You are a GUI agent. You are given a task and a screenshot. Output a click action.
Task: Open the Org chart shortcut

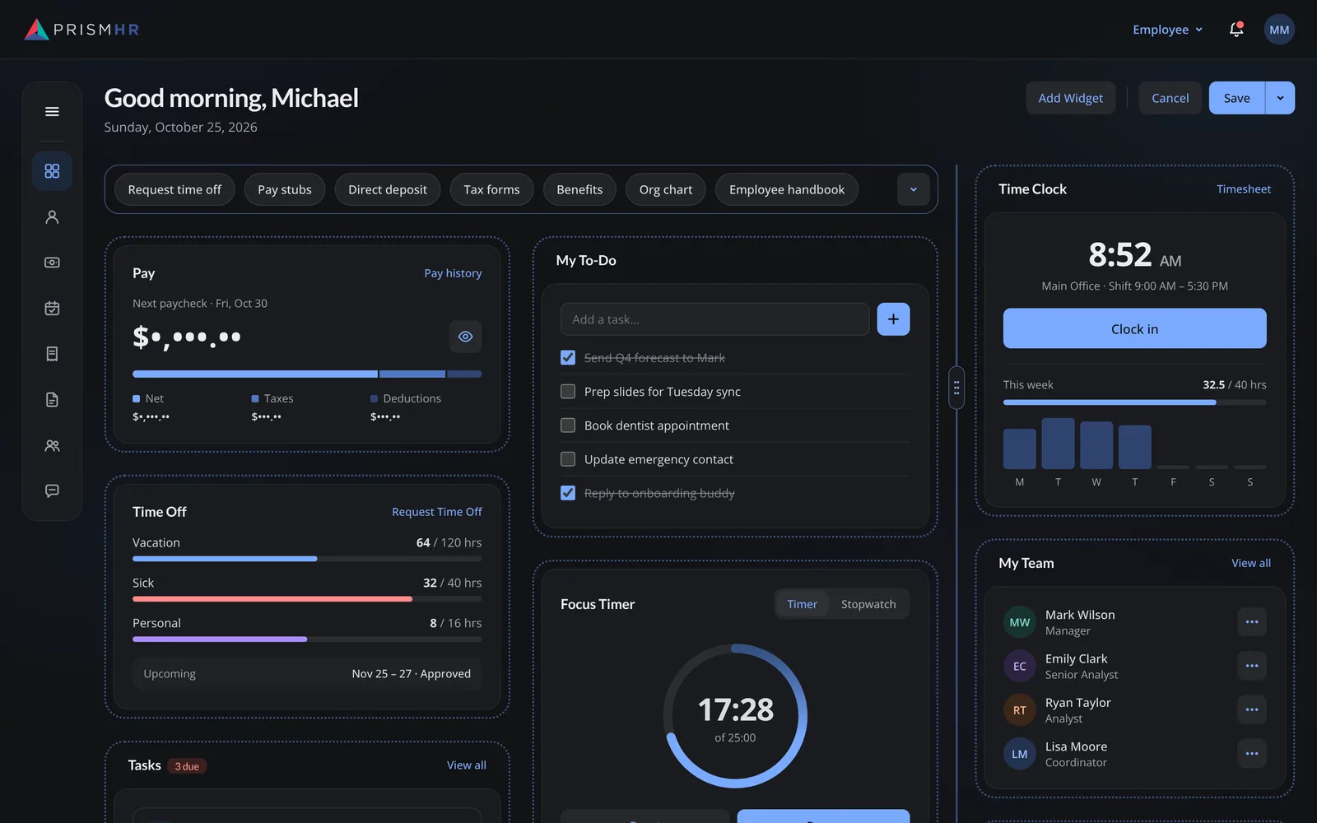(666, 189)
